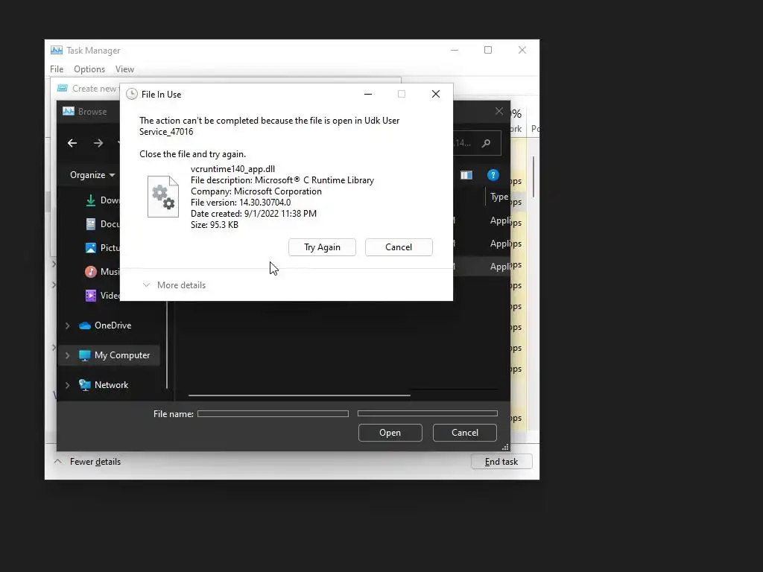
Task: Open the Options menu in Task Manager
Action: point(89,69)
